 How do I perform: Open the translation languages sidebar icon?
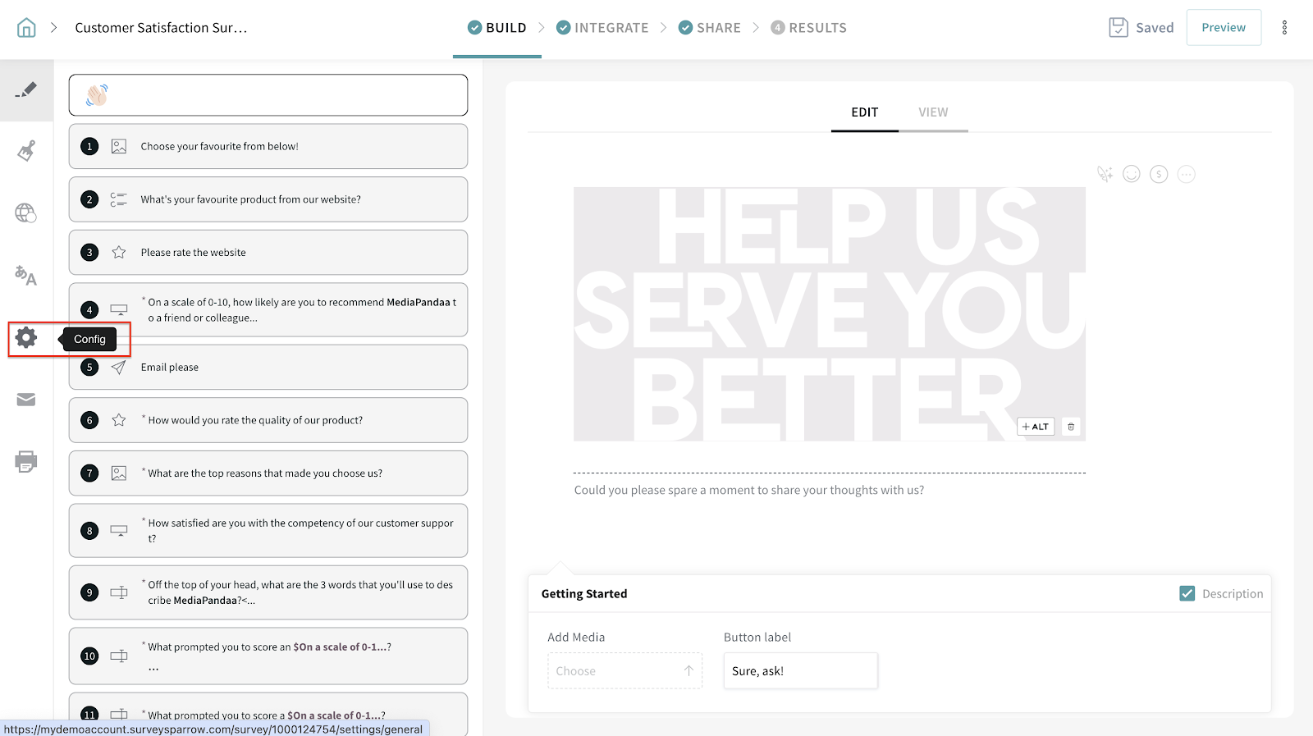point(26,276)
